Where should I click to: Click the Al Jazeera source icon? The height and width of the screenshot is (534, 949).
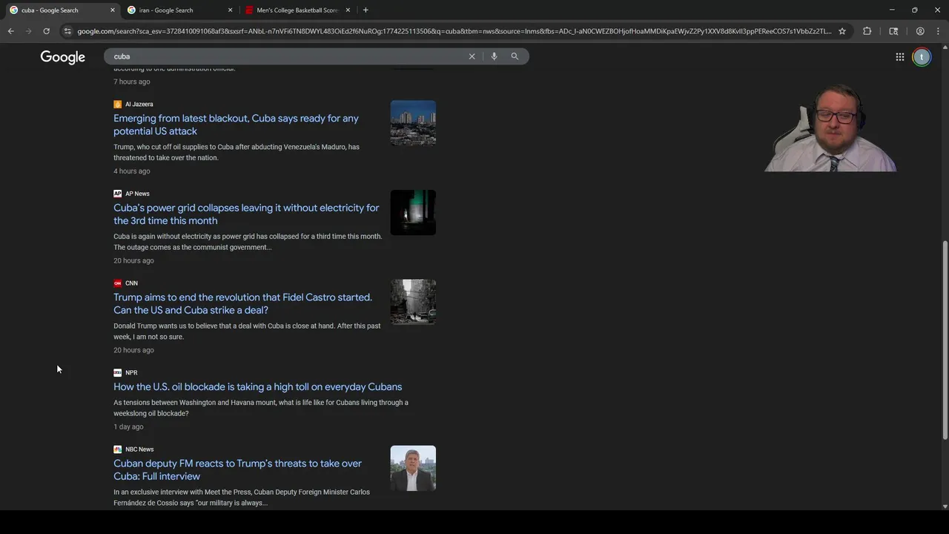click(x=117, y=105)
